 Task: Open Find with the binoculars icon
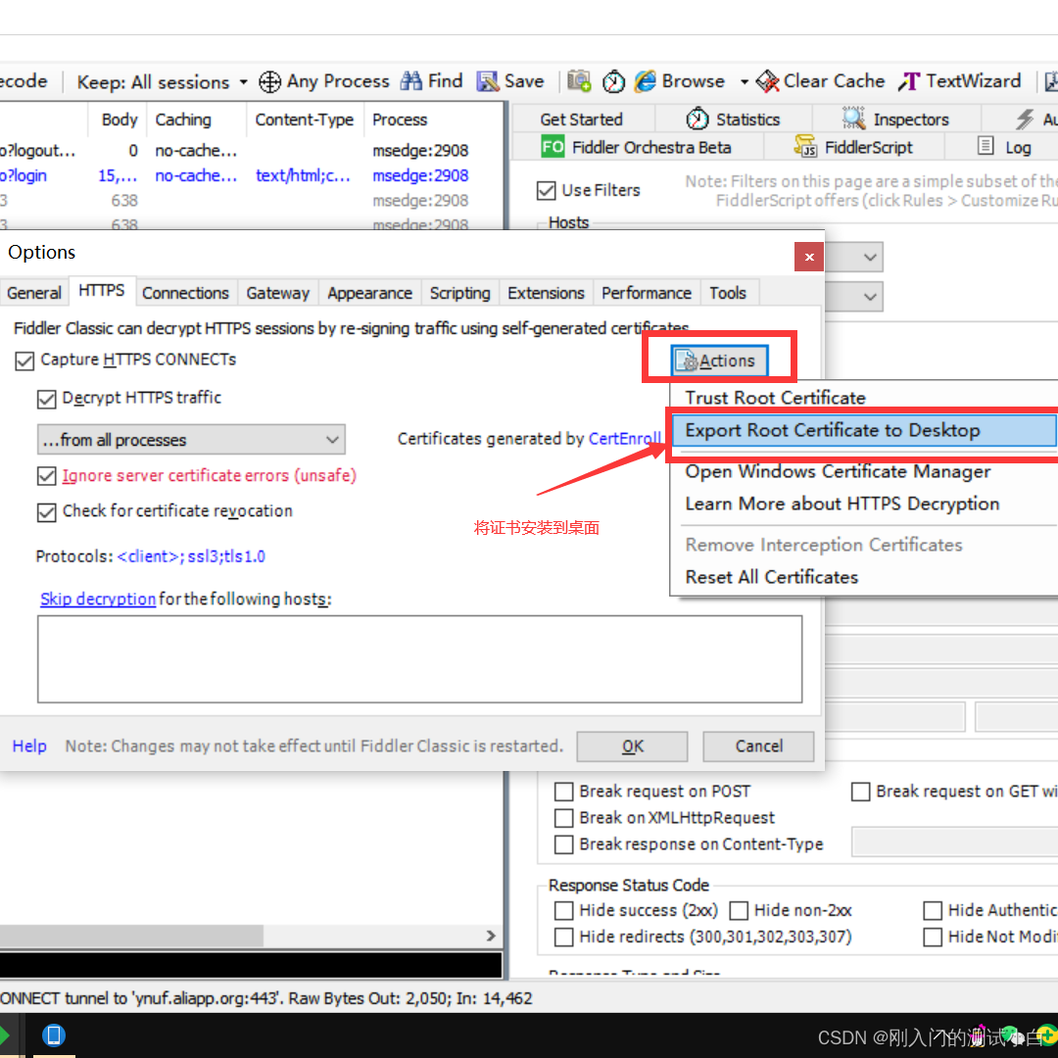point(410,81)
